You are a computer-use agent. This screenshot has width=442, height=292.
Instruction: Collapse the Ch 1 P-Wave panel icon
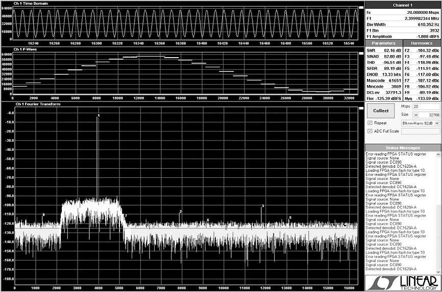(x=361, y=53)
